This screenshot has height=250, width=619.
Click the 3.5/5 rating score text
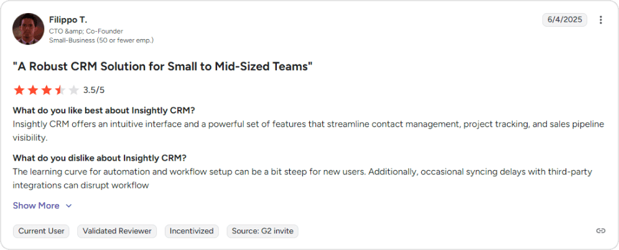(x=94, y=90)
